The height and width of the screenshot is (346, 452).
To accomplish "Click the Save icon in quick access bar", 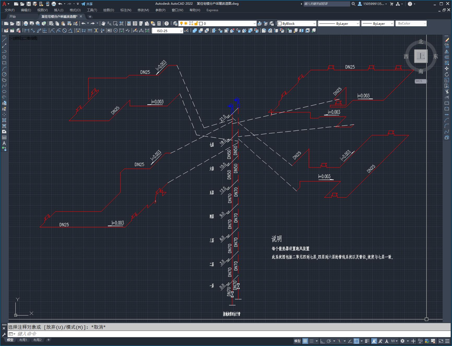I will click(29, 4).
